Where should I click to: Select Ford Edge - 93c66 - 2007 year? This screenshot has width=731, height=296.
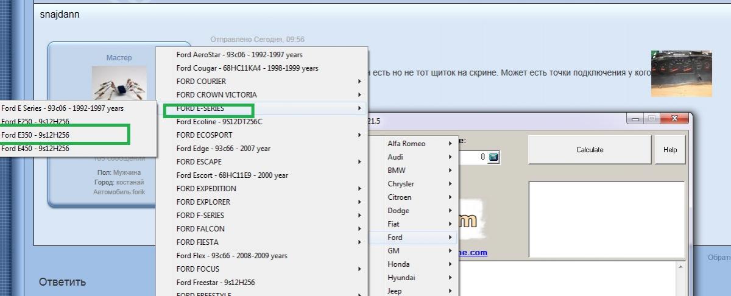tap(262, 149)
